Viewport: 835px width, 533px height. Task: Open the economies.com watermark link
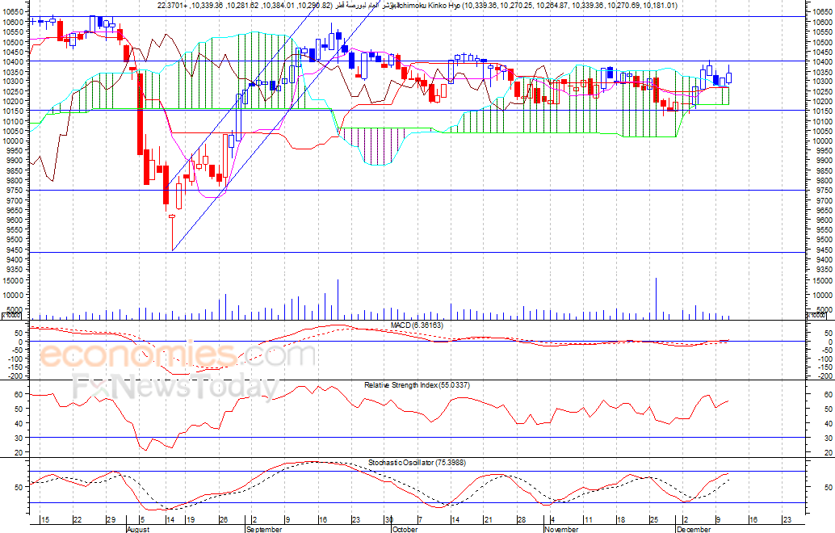tap(178, 355)
